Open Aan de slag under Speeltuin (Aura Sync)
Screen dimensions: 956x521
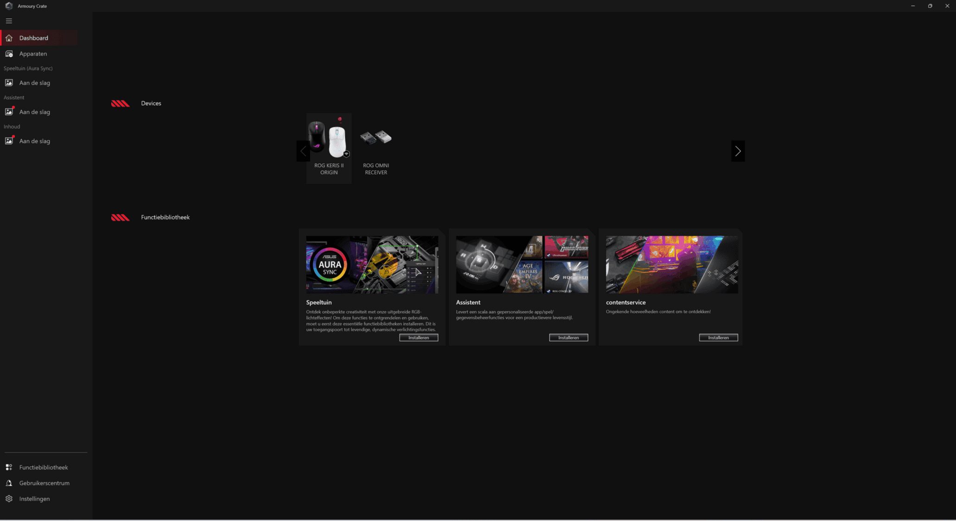[x=39, y=83]
